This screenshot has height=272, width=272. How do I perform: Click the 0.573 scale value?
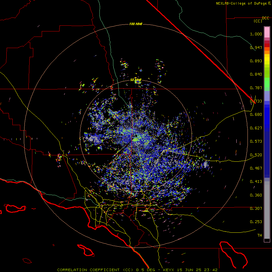(x=256, y=141)
